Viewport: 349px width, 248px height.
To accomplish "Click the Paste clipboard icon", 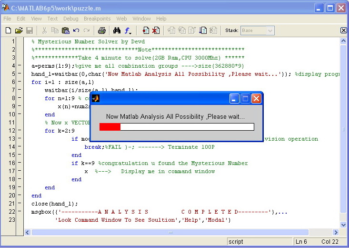I will [65, 31].
